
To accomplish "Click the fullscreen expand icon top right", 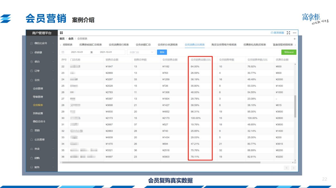I will click(x=288, y=33).
